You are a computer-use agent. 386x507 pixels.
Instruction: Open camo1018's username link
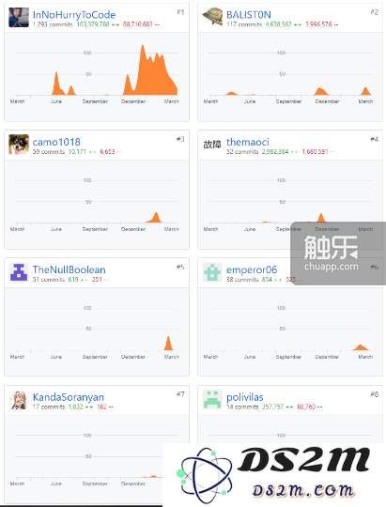56,142
